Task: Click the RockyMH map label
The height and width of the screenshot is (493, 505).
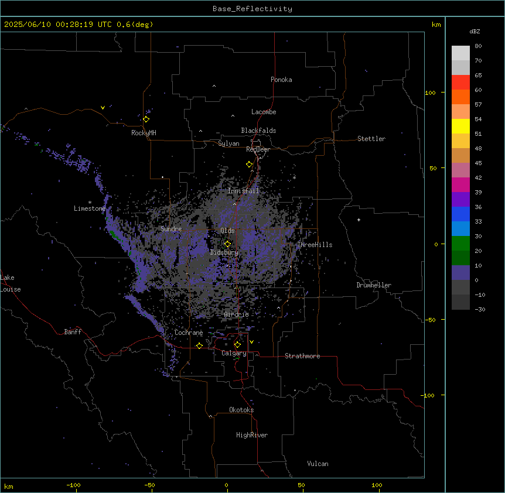Action: [144, 133]
